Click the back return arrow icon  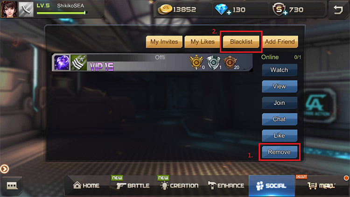coord(338,10)
